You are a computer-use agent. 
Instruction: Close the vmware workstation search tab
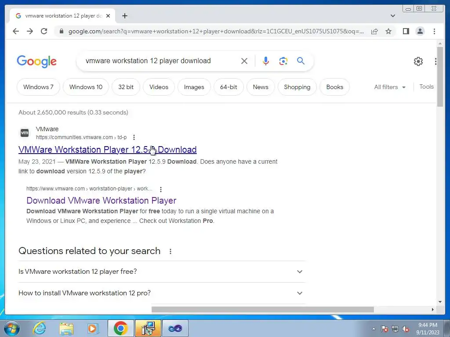tap(108, 16)
